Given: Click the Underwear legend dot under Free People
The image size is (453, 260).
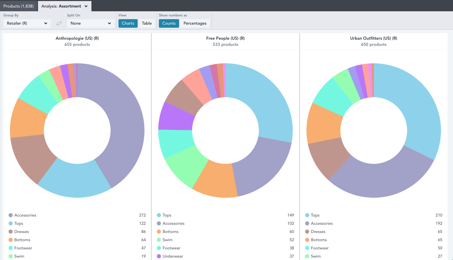Looking at the screenshot, I should coord(159,256).
